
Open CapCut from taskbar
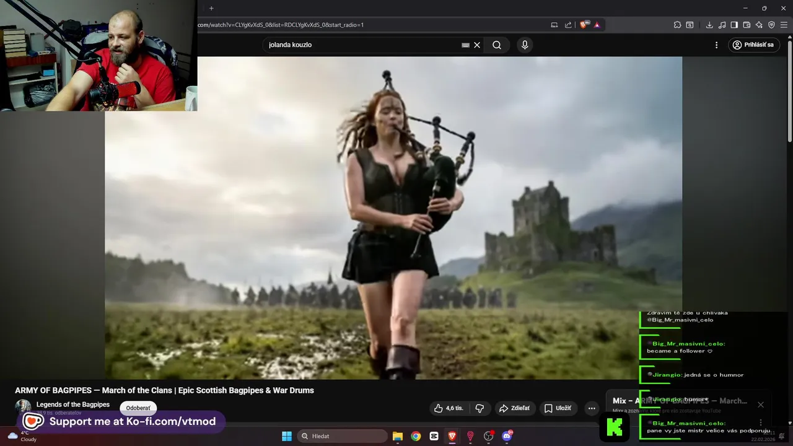pyautogui.click(x=434, y=436)
